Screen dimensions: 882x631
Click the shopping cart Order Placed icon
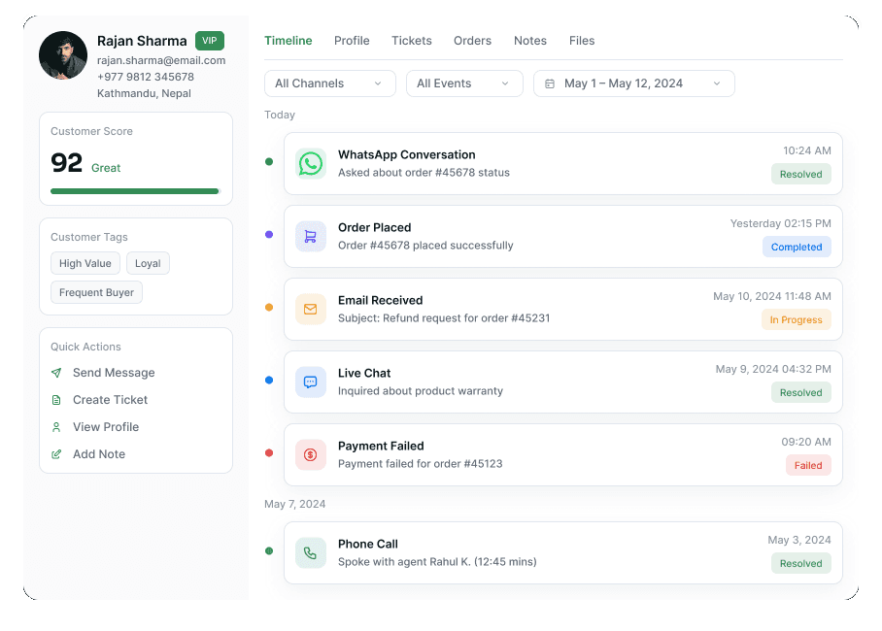pyautogui.click(x=311, y=236)
